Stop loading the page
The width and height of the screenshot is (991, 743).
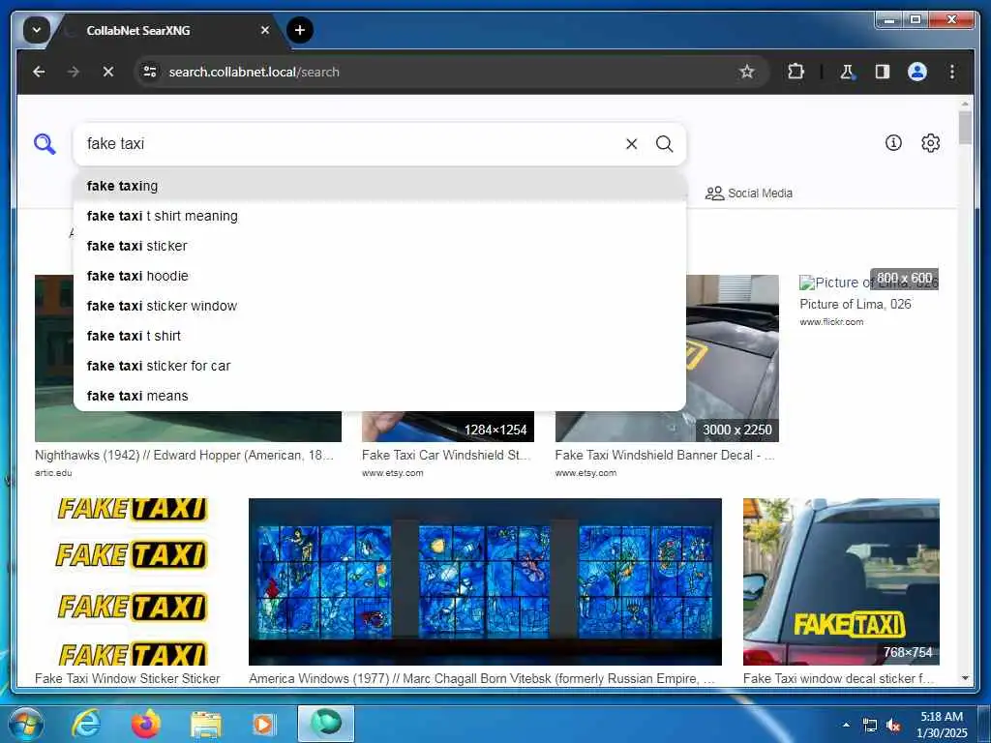pyautogui.click(x=108, y=72)
